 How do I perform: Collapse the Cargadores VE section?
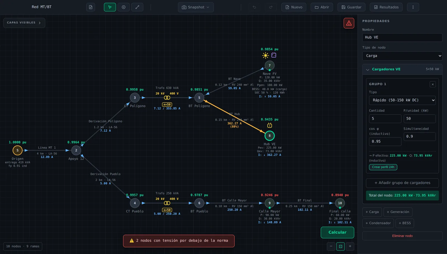click(x=402, y=69)
